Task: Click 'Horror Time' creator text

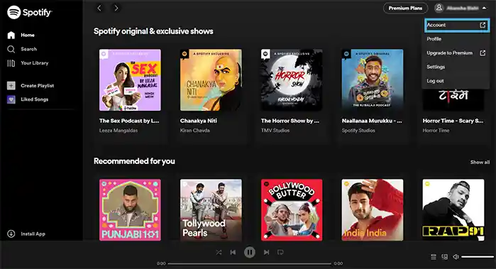Action: pyautogui.click(x=436, y=131)
